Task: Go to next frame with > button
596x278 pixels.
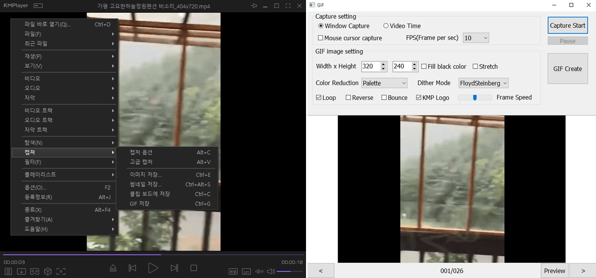Action: 583,270
